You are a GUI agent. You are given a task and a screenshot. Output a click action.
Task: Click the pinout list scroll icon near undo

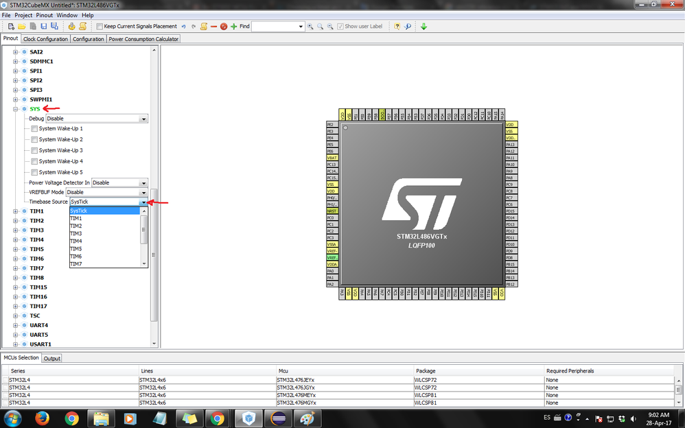(x=204, y=26)
